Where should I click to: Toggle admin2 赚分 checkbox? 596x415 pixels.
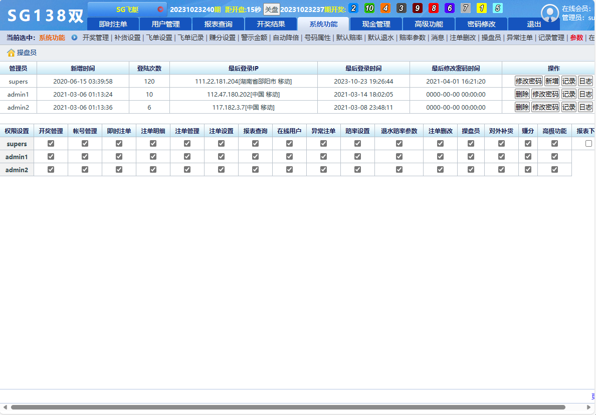[528, 169]
